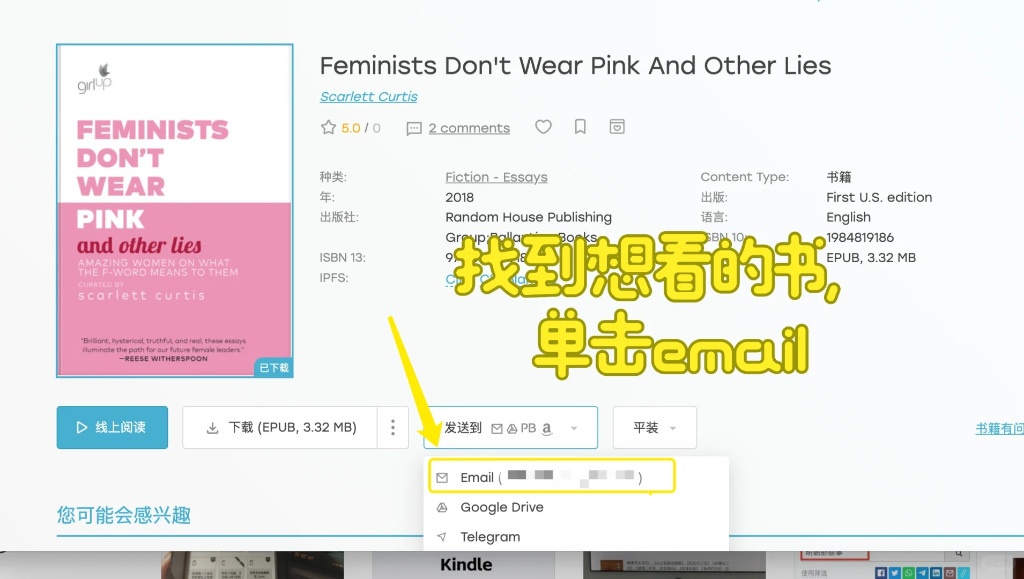Click the book title heading text
The image size is (1024, 579).
point(575,66)
